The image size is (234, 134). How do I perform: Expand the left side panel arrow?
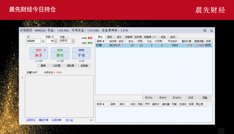(x=23, y=78)
